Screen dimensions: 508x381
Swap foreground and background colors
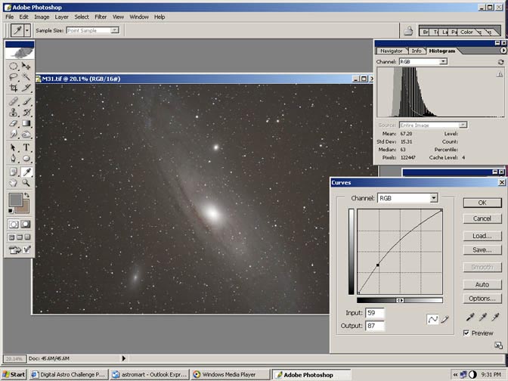point(27,194)
